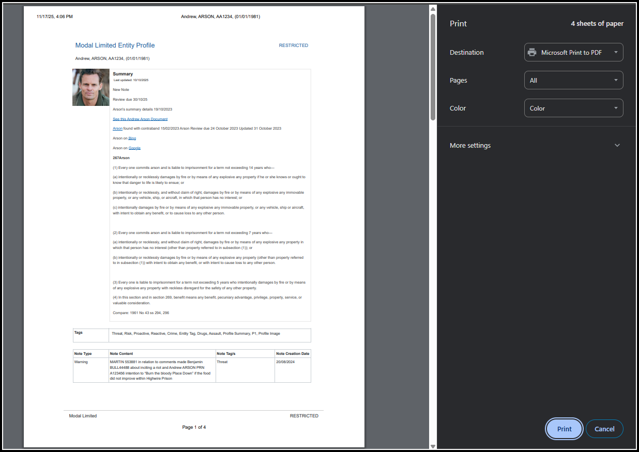The image size is (639, 452).
Task: Click the Arson link before 'found with contraband'
Action: 117,129
